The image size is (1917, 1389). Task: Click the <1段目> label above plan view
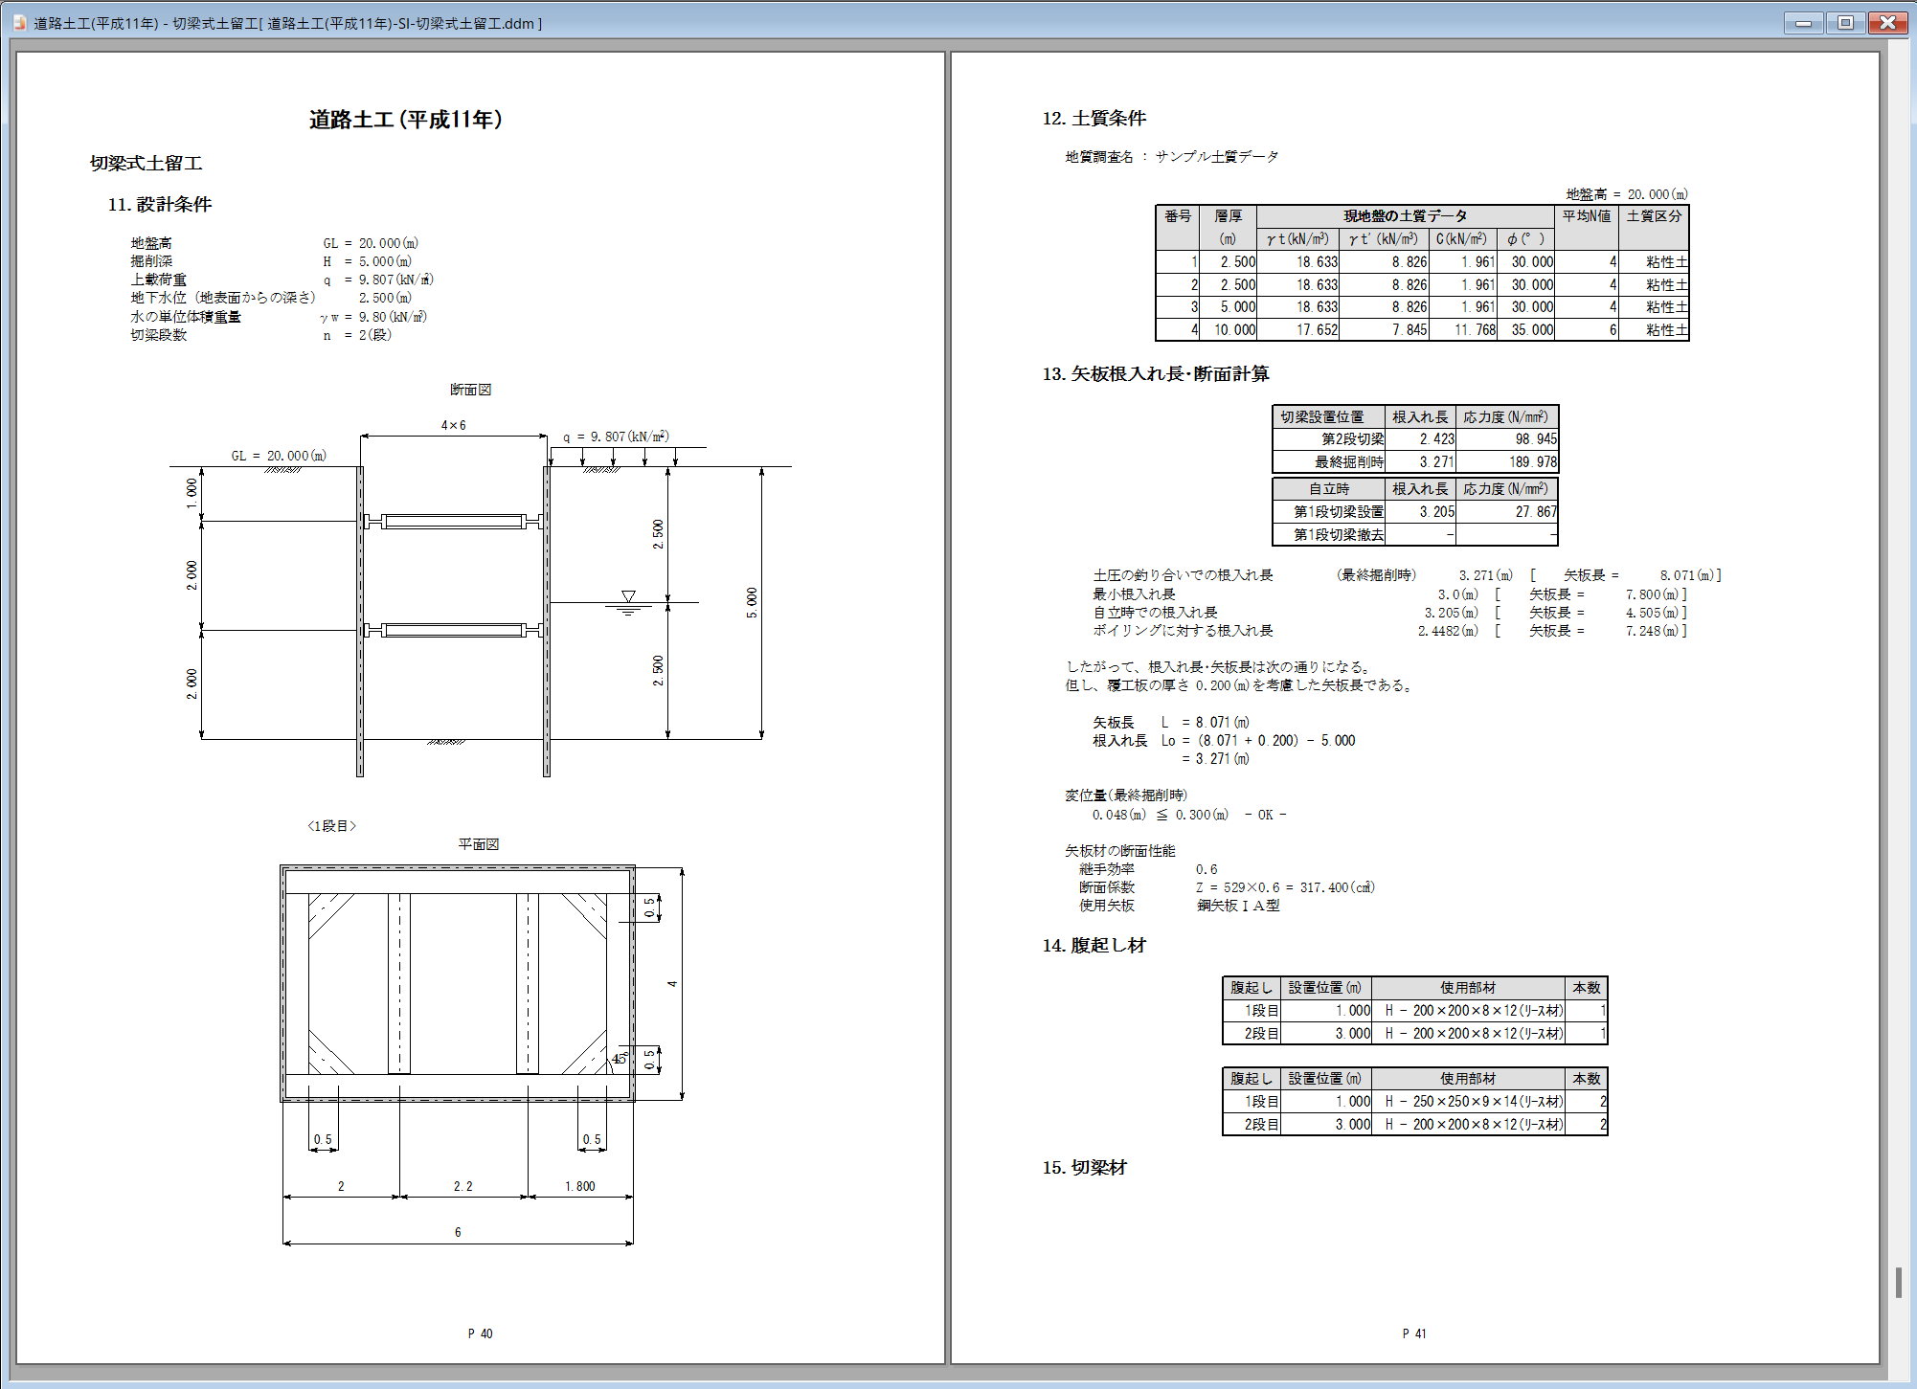(x=331, y=826)
